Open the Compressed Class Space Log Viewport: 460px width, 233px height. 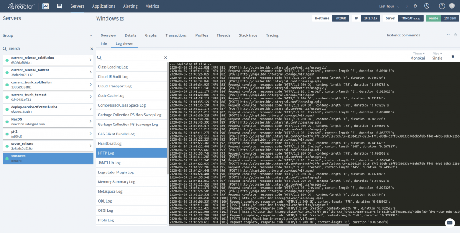pyautogui.click(x=132, y=105)
